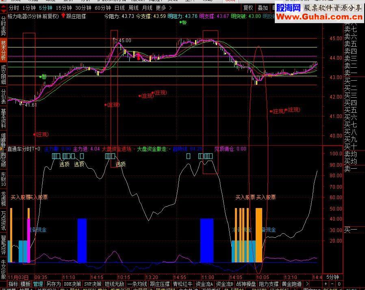365x290 pixels.
Task: Click the 买五 row in order book
Action: pyautogui.click(x=350, y=110)
